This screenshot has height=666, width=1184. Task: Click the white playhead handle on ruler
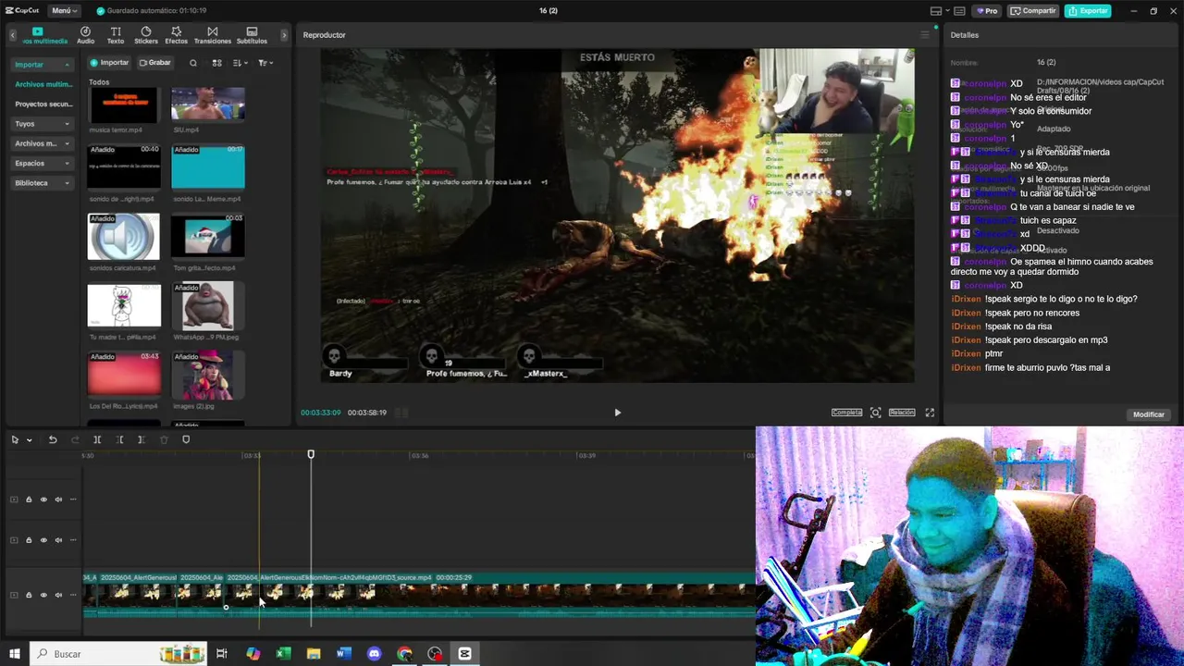pyautogui.click(x=311, y=454)
